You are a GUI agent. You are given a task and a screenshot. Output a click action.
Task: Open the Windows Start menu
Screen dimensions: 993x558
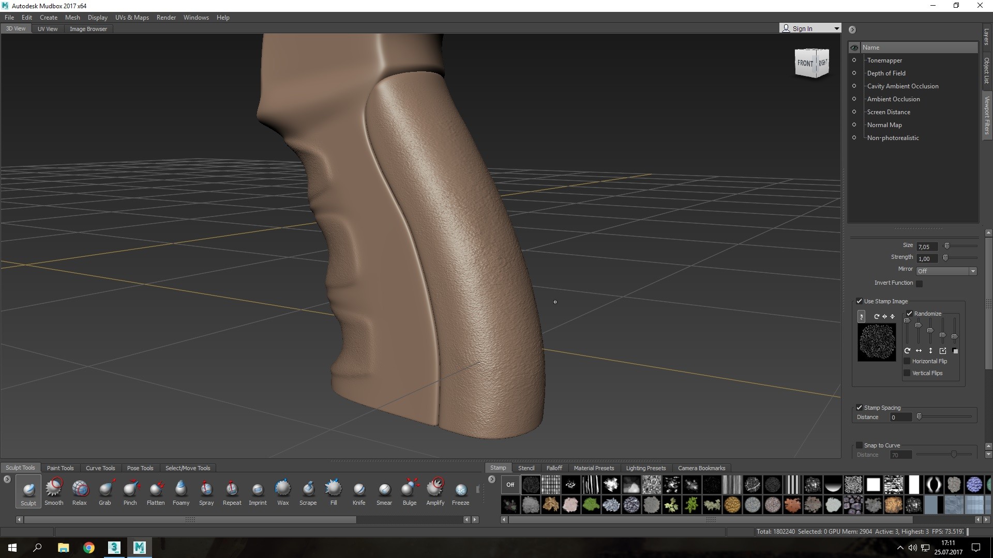[12, 548]
